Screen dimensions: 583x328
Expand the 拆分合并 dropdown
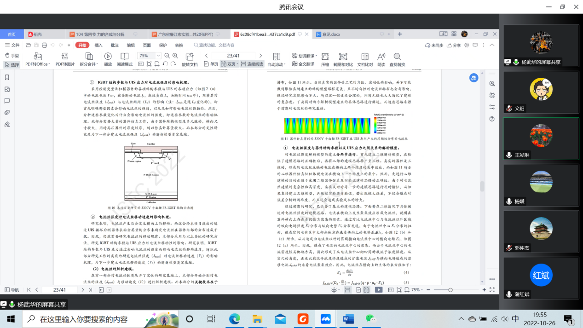point(89,64)
